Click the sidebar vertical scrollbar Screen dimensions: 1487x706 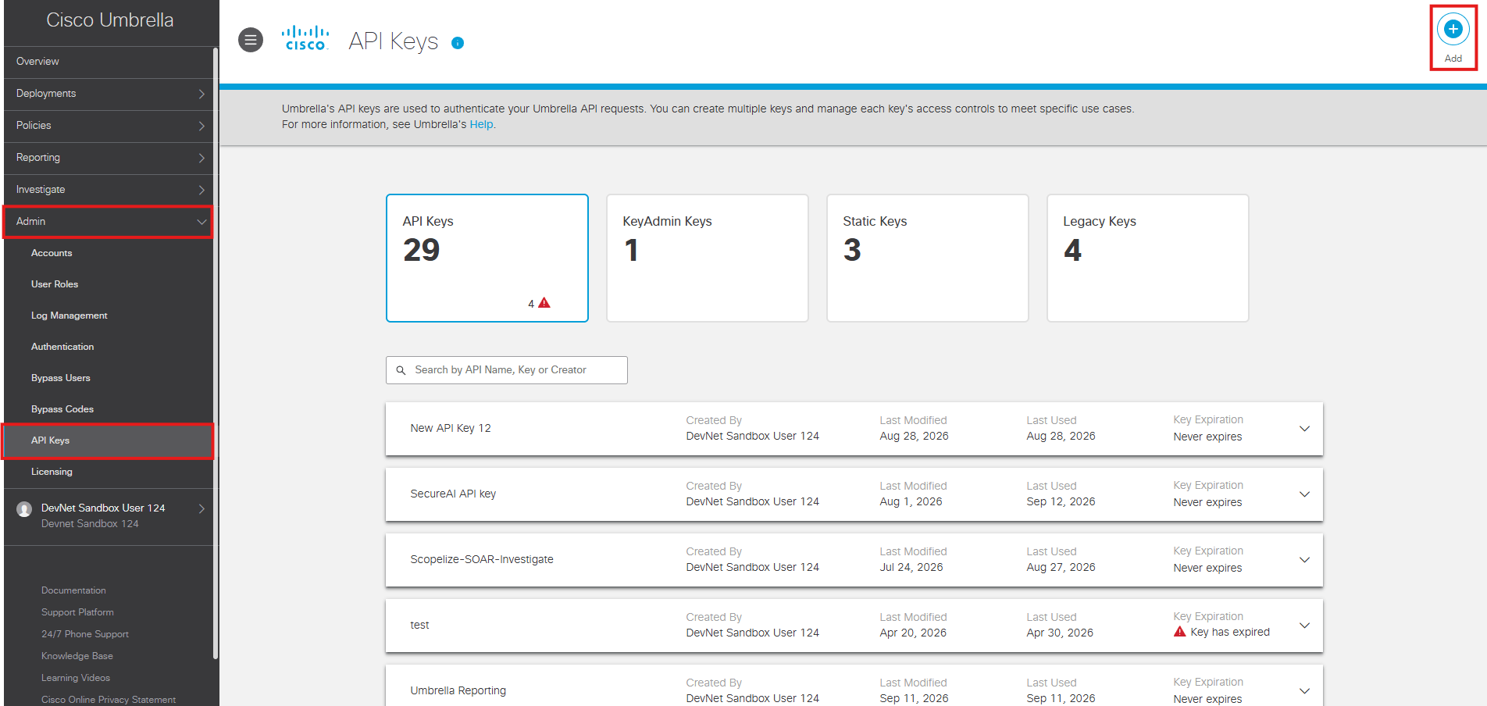pyautogui.click(x=216, y=351)
